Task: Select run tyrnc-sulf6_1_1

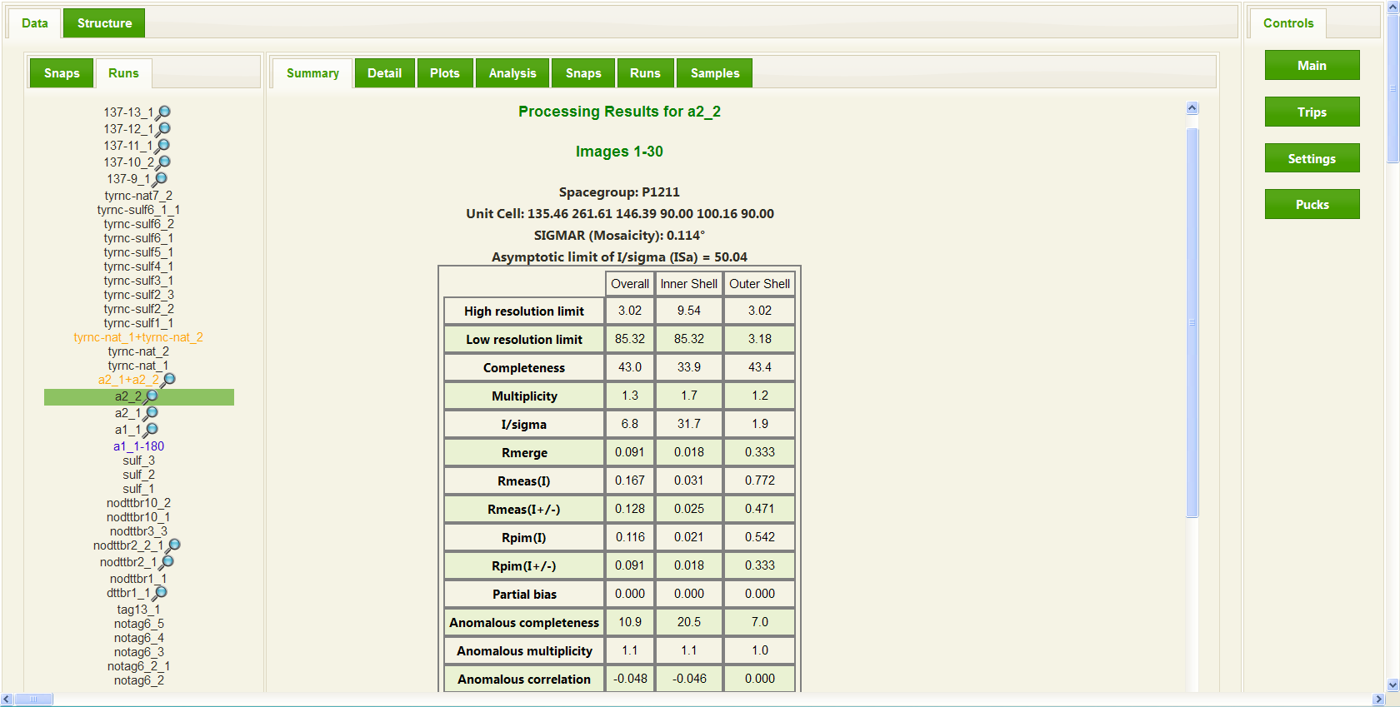Action: point(138,210)
